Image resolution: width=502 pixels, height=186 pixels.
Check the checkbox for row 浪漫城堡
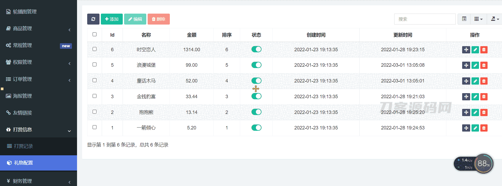coord(94,64)
